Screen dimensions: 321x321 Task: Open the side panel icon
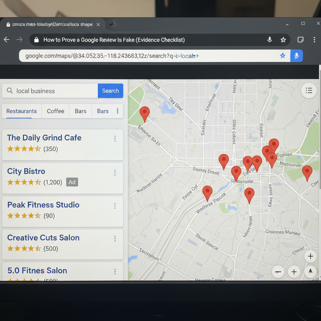300,39
